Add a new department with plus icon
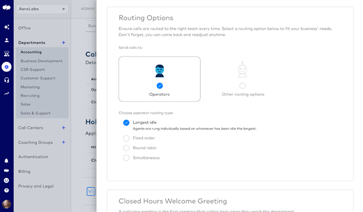The width and height of the screenshot is (363, 212). (x=63, y=43)
